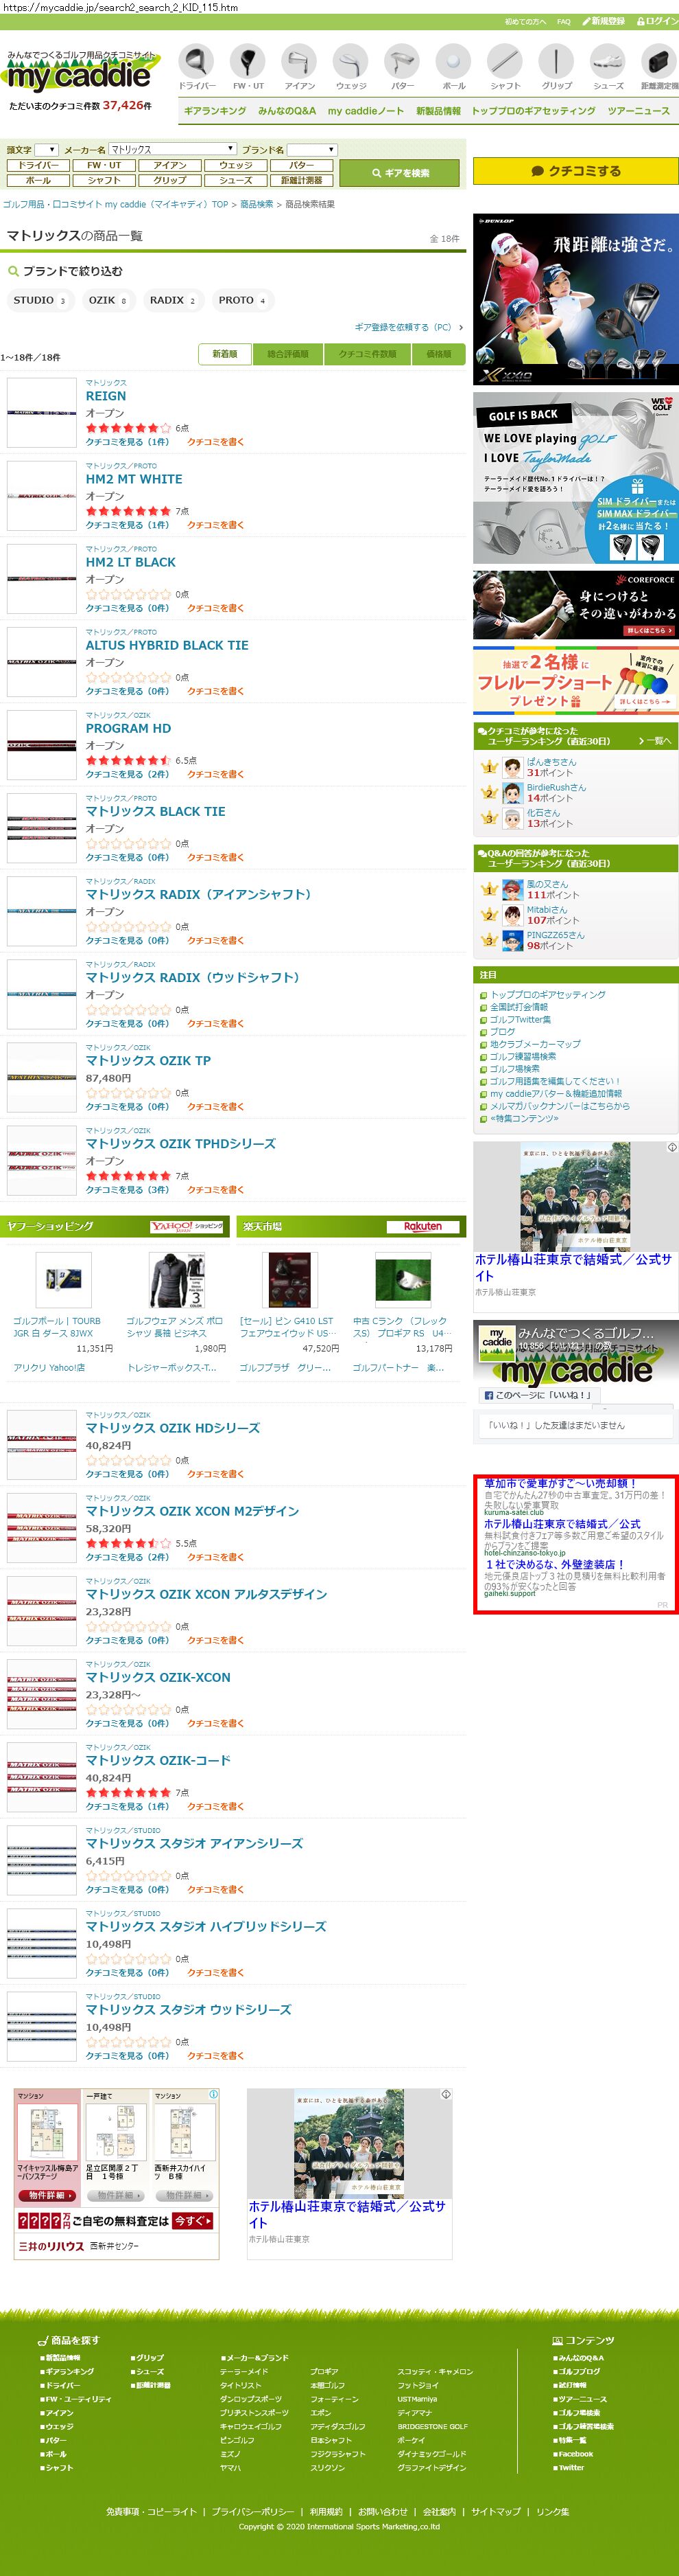The width and height of the screenshot is (679, 2576).
Task: Open TaylorMade GOLF IS BACK banner
Action: tap(575, 477)
